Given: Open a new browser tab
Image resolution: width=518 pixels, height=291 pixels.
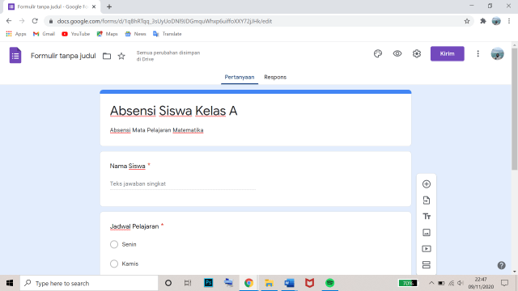Looking at the screenshot, I should [109, 6].
